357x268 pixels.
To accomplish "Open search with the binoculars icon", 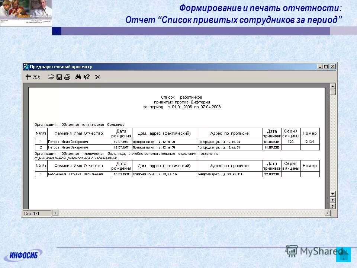I will (x=78, y=77).
